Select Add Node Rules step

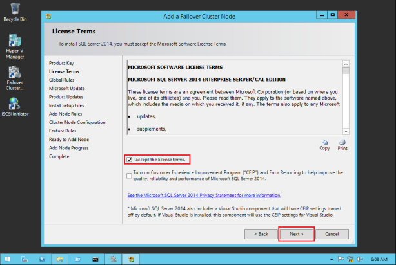65,114
